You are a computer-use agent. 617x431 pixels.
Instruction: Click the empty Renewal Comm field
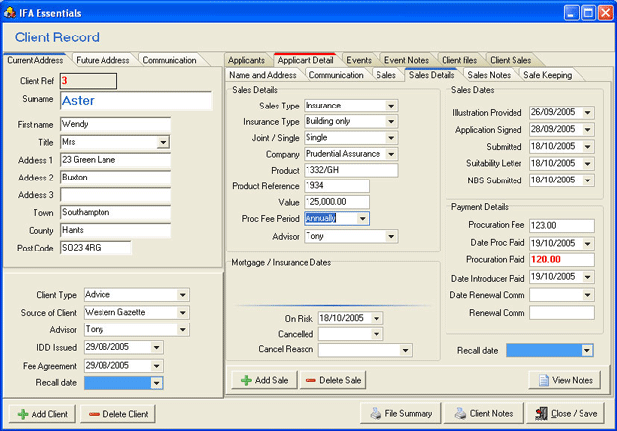click(562, 313)
